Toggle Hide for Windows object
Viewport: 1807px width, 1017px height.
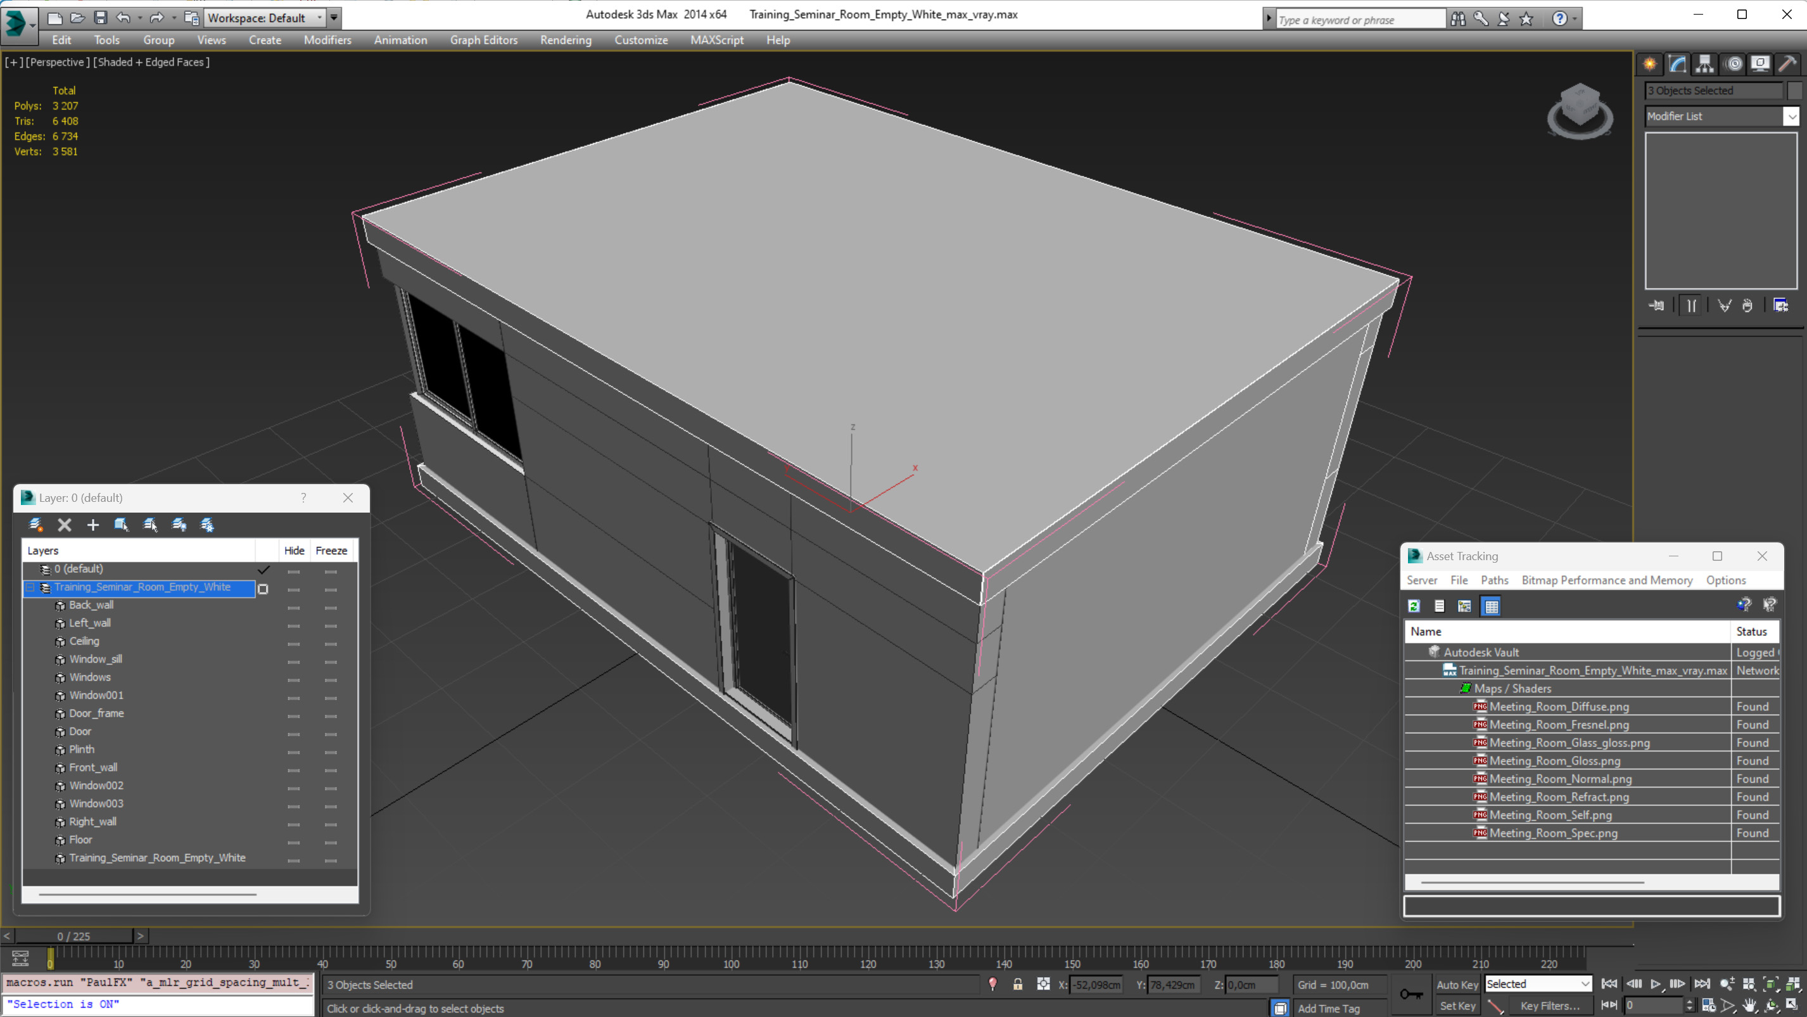click(x=294, y=679)
